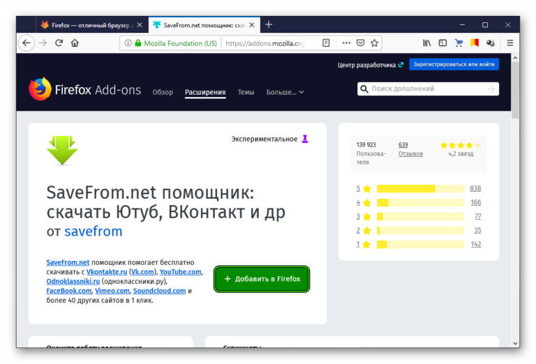Screen dimensions: 536x364
Task: Click the scrollbar up arrow
Action: 515,58
